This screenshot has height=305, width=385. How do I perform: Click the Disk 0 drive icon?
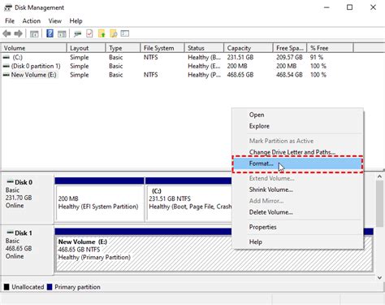tap(10, 182)
